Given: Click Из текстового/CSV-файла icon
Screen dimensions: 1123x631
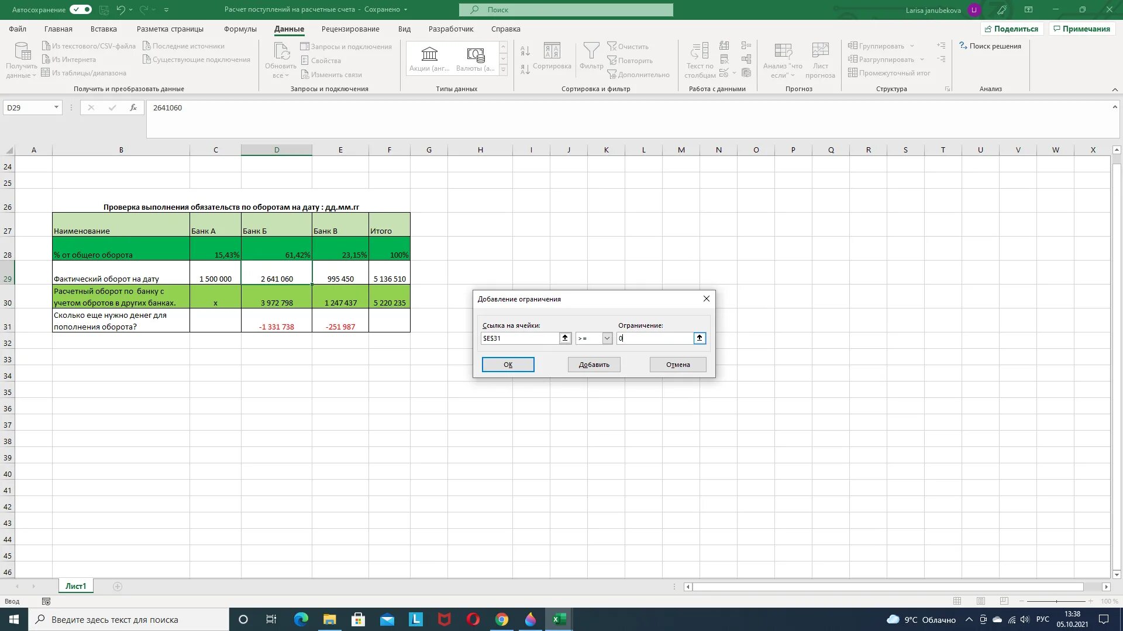Looking at the screenshot, I should [46, 46].
